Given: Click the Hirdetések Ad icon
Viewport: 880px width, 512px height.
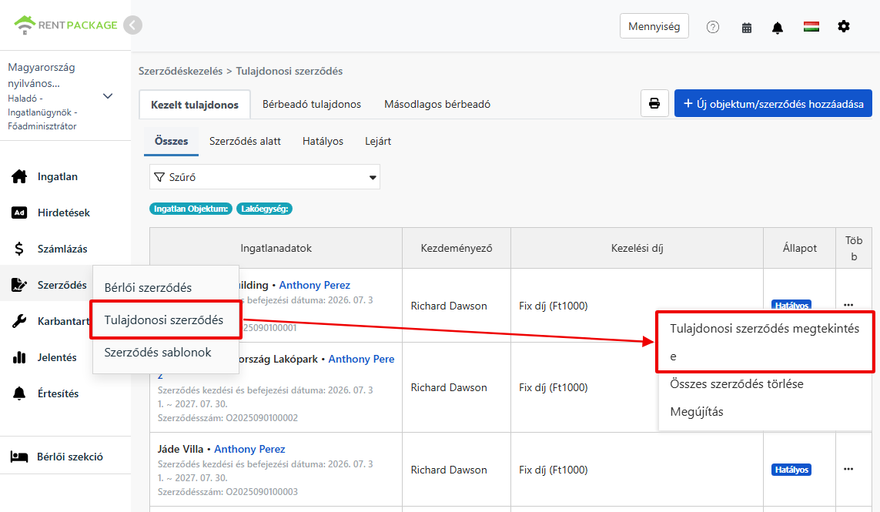Looking at the screenshot, I should click(19, 212).
